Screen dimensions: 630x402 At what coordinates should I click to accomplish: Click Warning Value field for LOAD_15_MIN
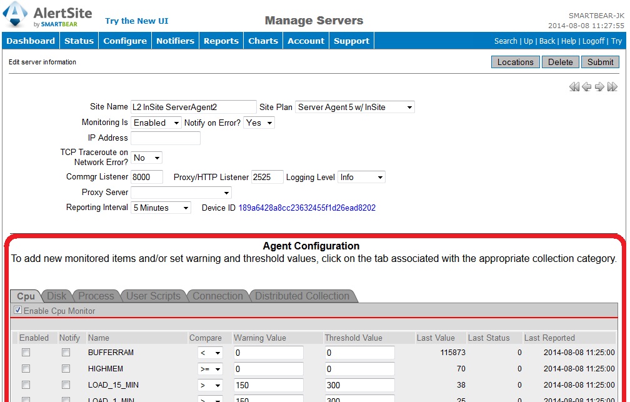tap(268, 385)
